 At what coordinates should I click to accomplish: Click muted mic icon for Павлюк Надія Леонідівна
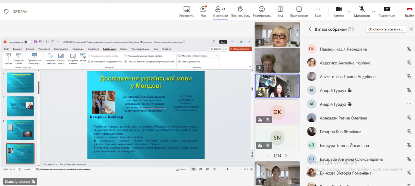click(x=409, y=49)
